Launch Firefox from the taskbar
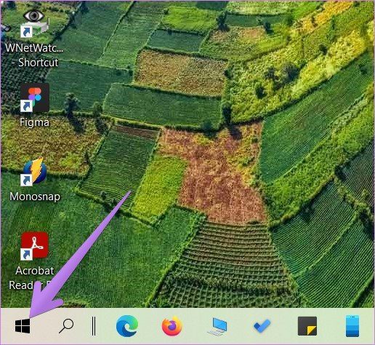Viewport: 375px width, 345px height. pyautogui.click(x=172, y=326)
